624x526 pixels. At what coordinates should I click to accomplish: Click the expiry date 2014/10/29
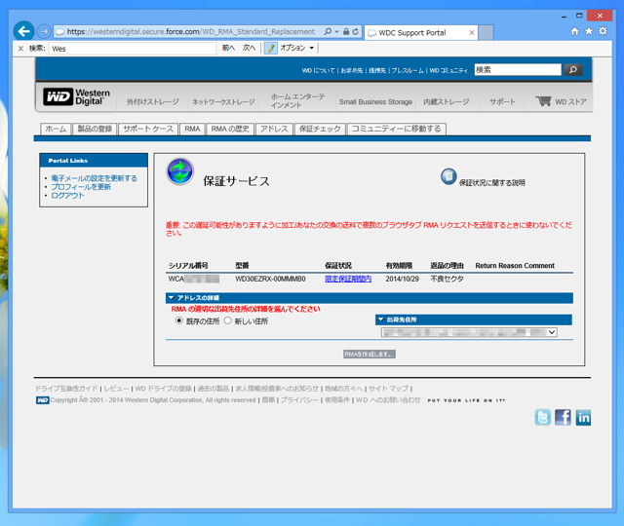point(402,279)
